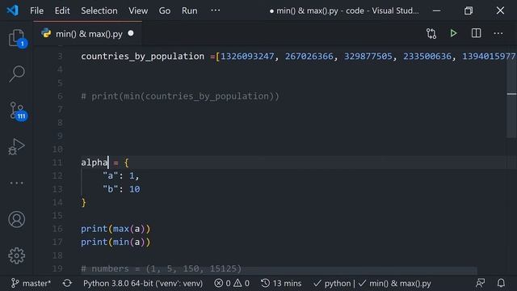Click the horizontal scrollbar at editor bottom
The width and height of the screenshot is (517, 291).
click(279, 272)
